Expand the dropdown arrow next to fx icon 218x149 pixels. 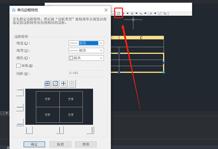155,13
